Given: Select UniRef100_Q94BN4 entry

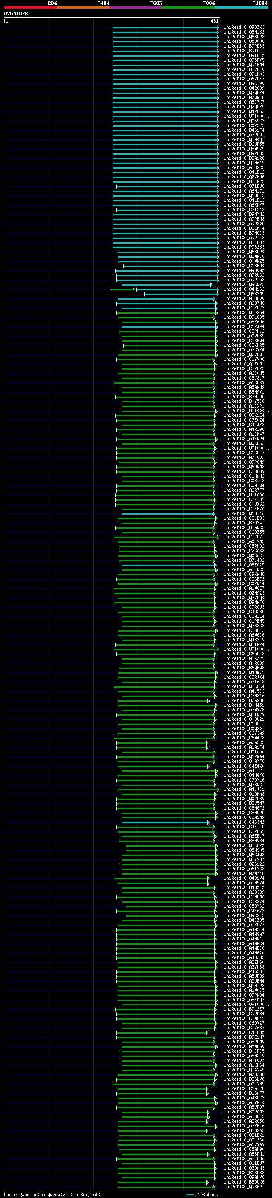Looking at the screenshot, I should (x=244, y=65).
